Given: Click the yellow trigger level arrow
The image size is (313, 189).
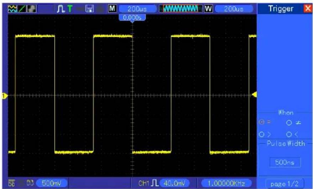Looking at the screenshot, I should coord(254,94).
